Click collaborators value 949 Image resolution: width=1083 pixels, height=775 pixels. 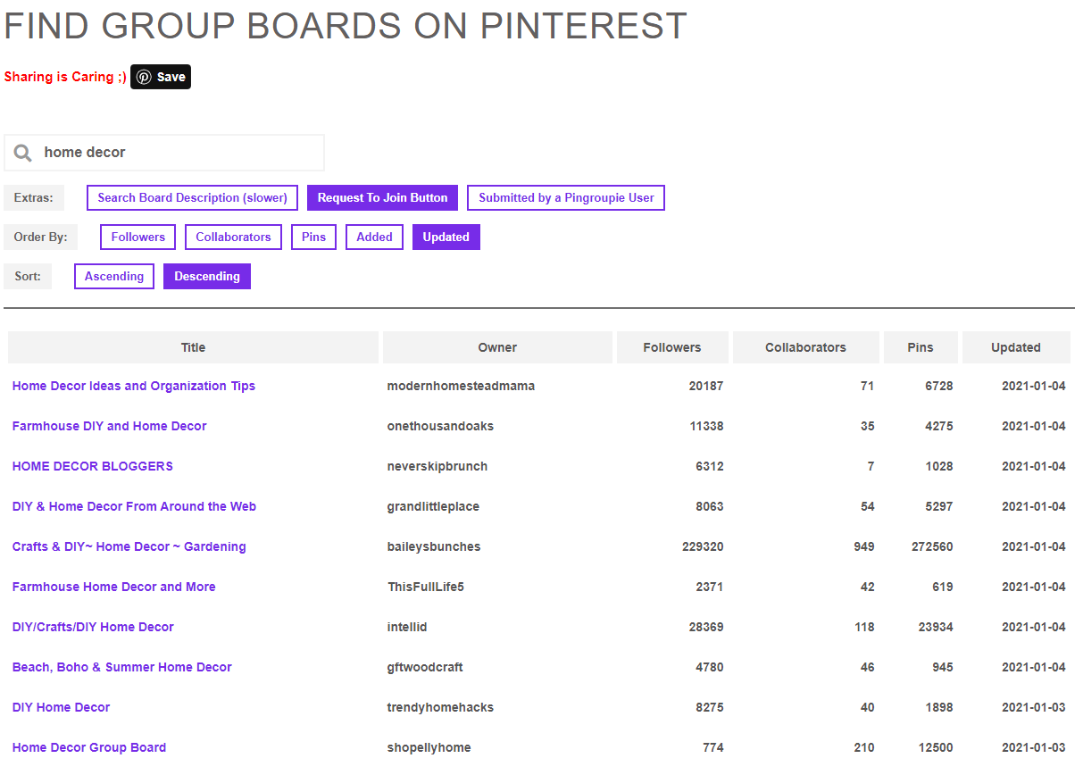(x=864, y=547)
